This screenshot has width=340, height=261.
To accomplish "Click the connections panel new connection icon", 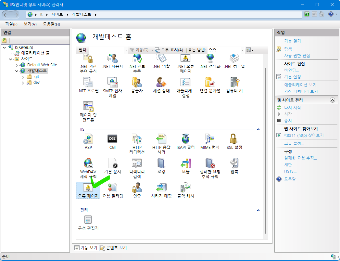I will [x=4, y=40].
